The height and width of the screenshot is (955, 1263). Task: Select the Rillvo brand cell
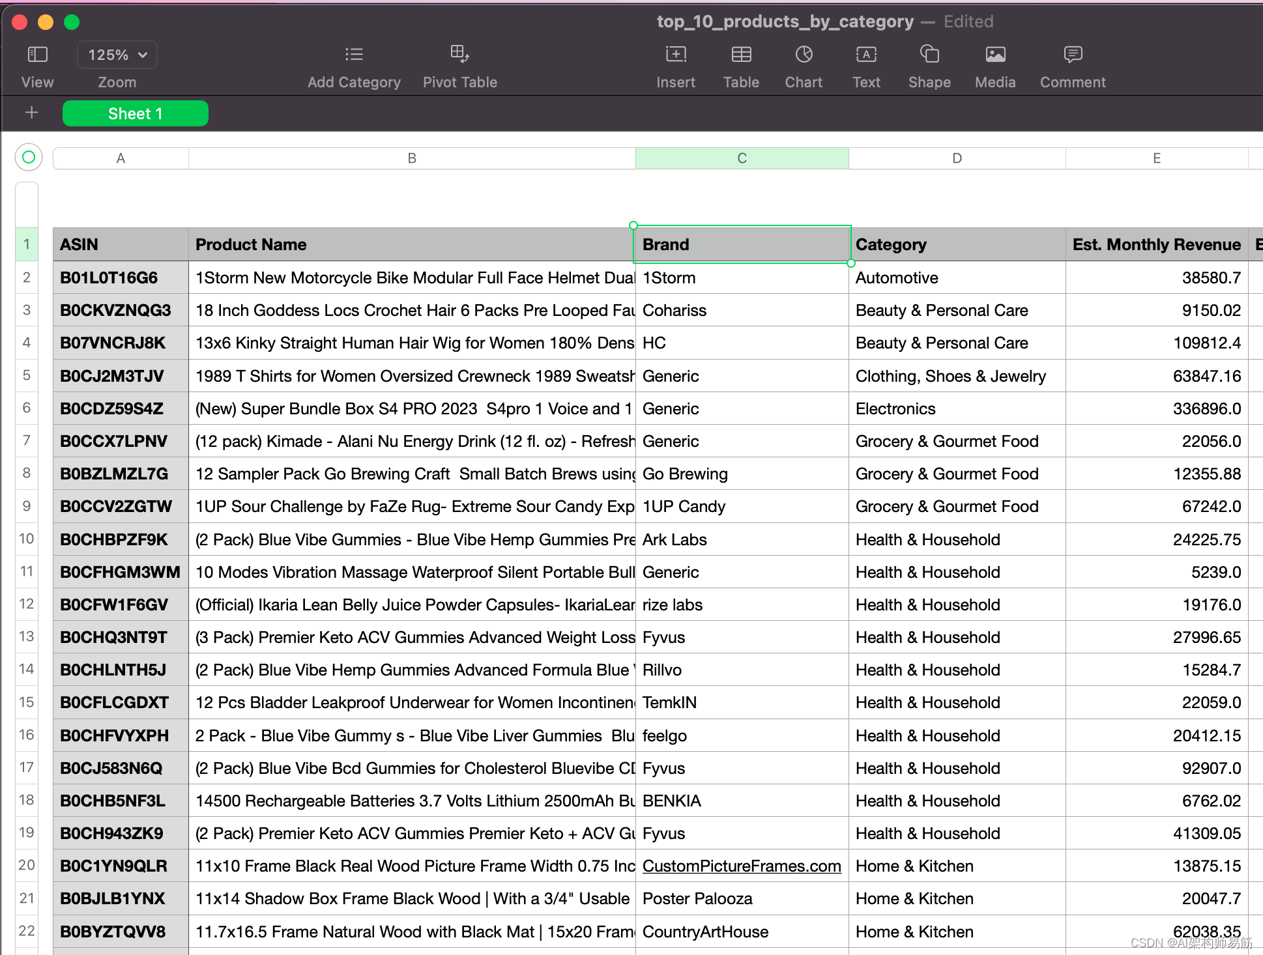point(742,670)
